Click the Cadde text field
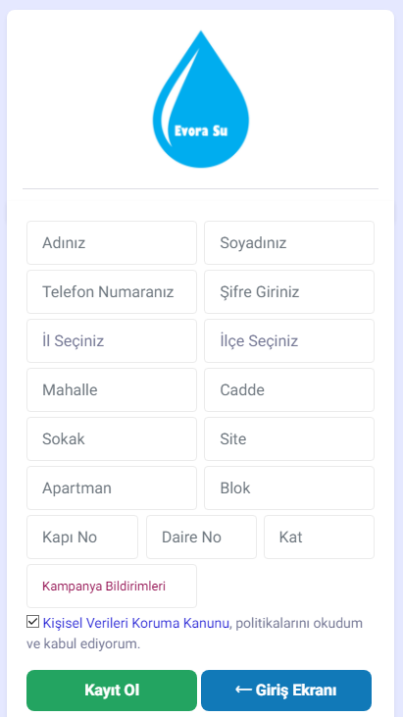Viewport: 403px width, 717px height. (x=289, y=389)
